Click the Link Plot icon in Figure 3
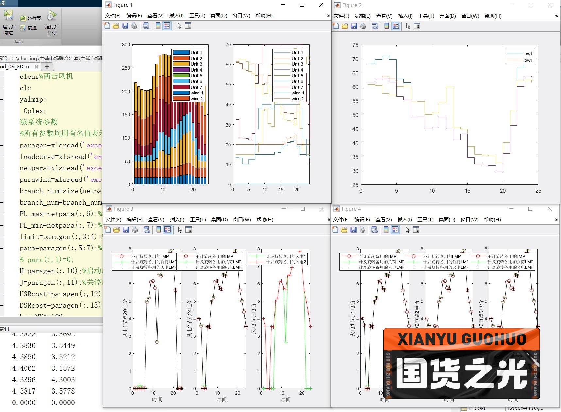The image size is (561, 412). pos(147,230)
